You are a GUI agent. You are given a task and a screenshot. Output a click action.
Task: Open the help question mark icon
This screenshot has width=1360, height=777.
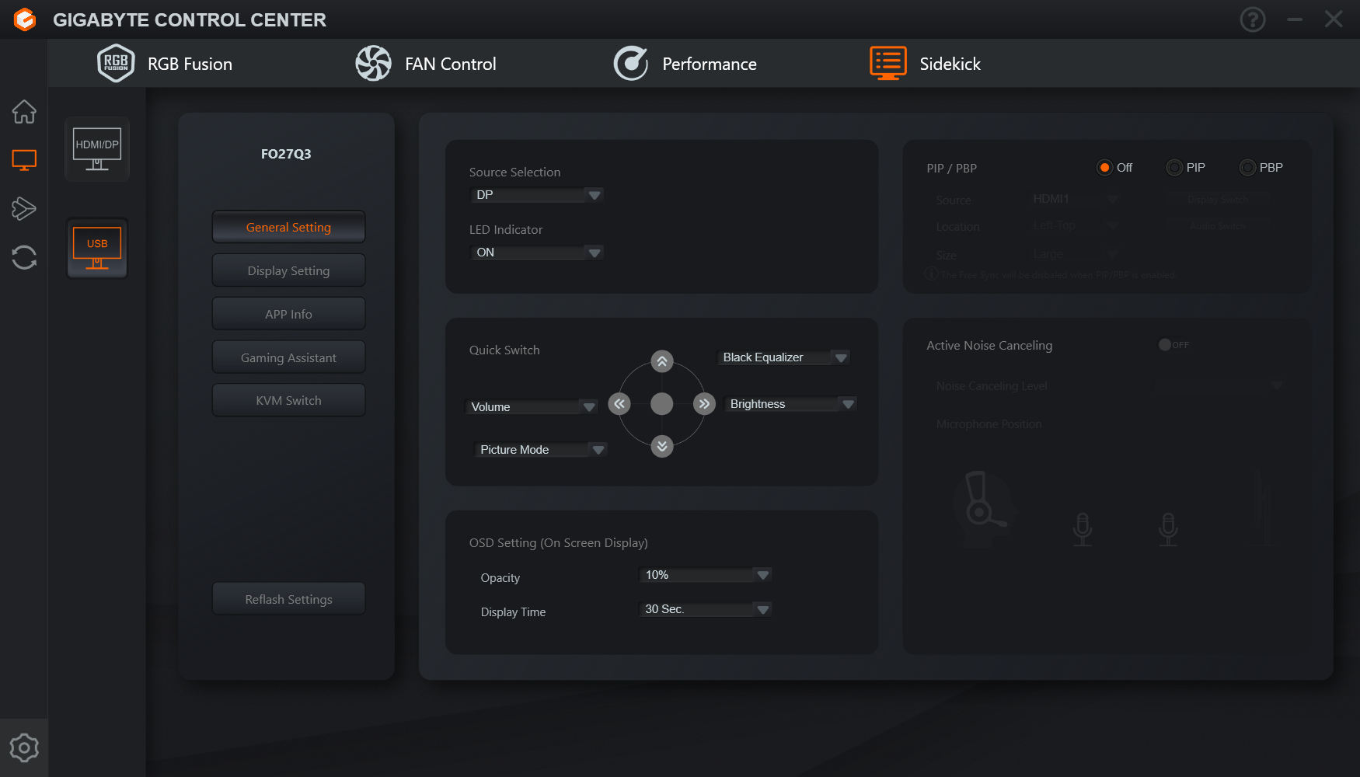(x=1252, y=19)
